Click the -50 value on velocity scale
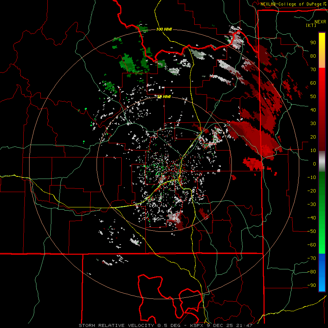 point(312,231)
